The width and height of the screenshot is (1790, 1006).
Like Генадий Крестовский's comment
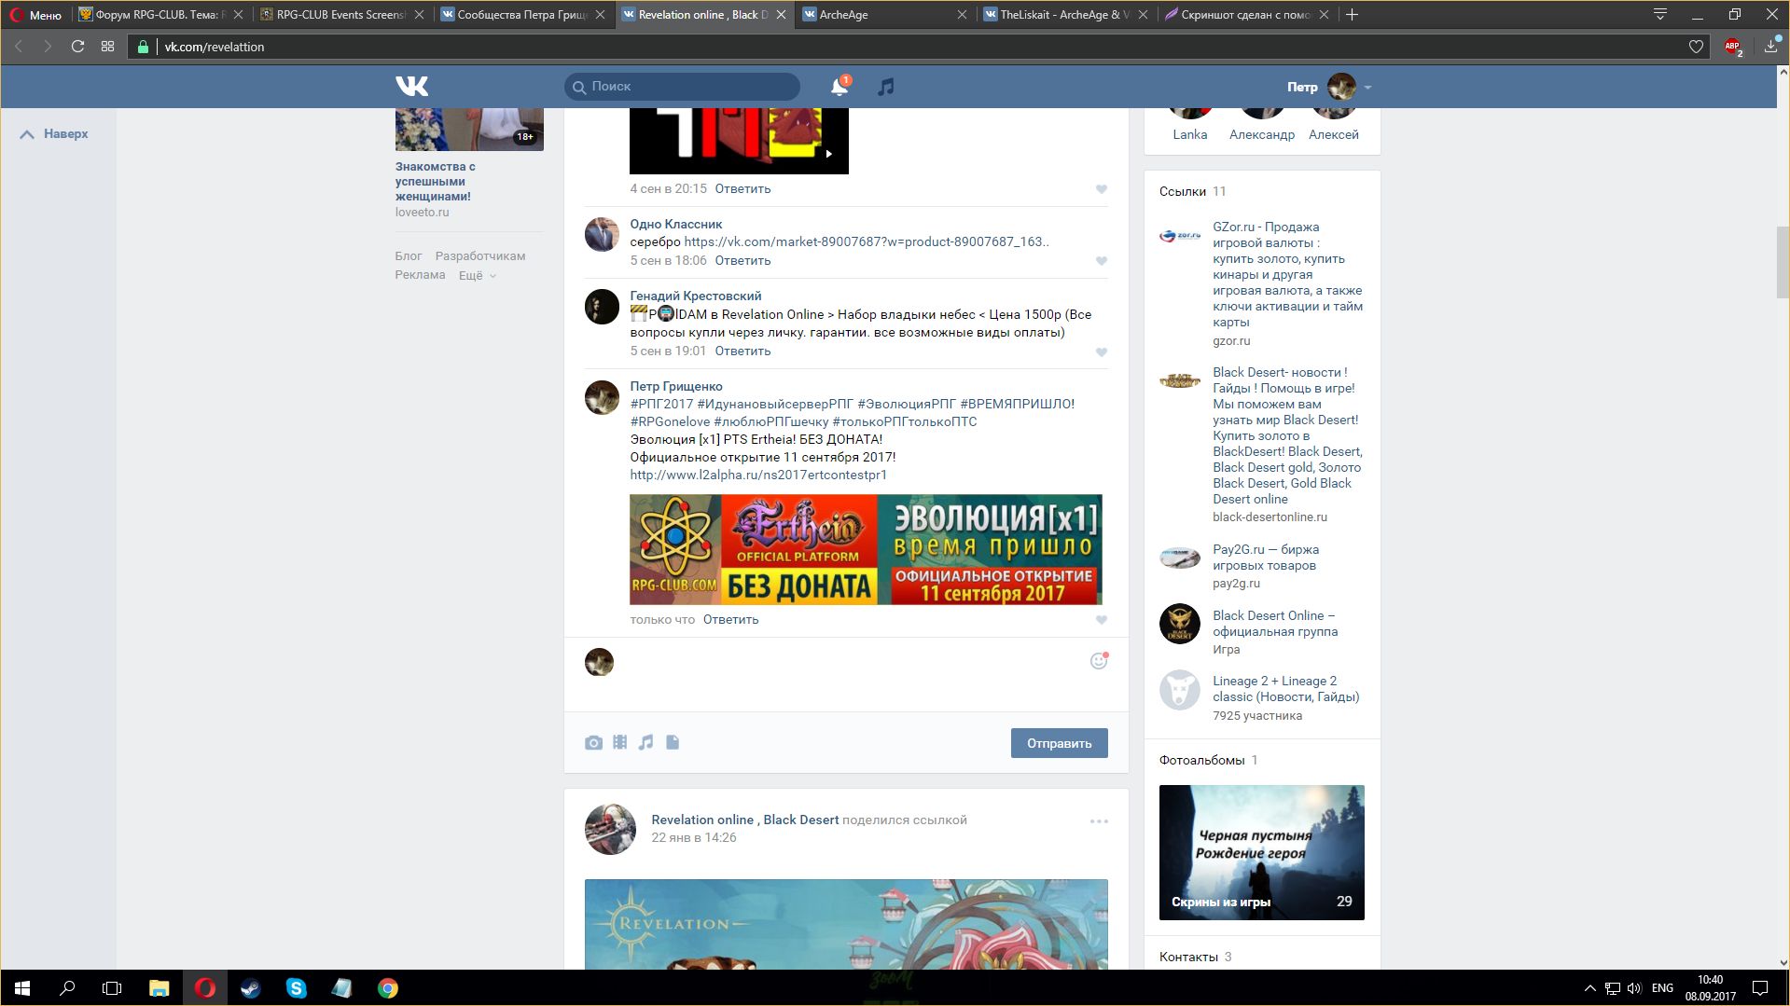tap(1102, 352)
